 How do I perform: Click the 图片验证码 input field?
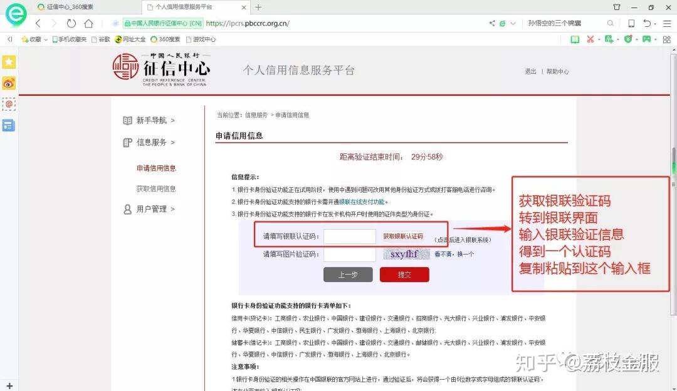coord(350,255)
